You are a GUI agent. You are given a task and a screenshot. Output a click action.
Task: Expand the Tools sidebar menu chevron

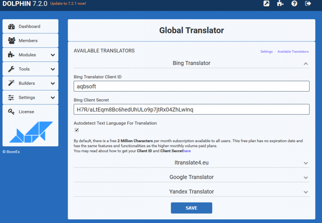coord(53,69)
